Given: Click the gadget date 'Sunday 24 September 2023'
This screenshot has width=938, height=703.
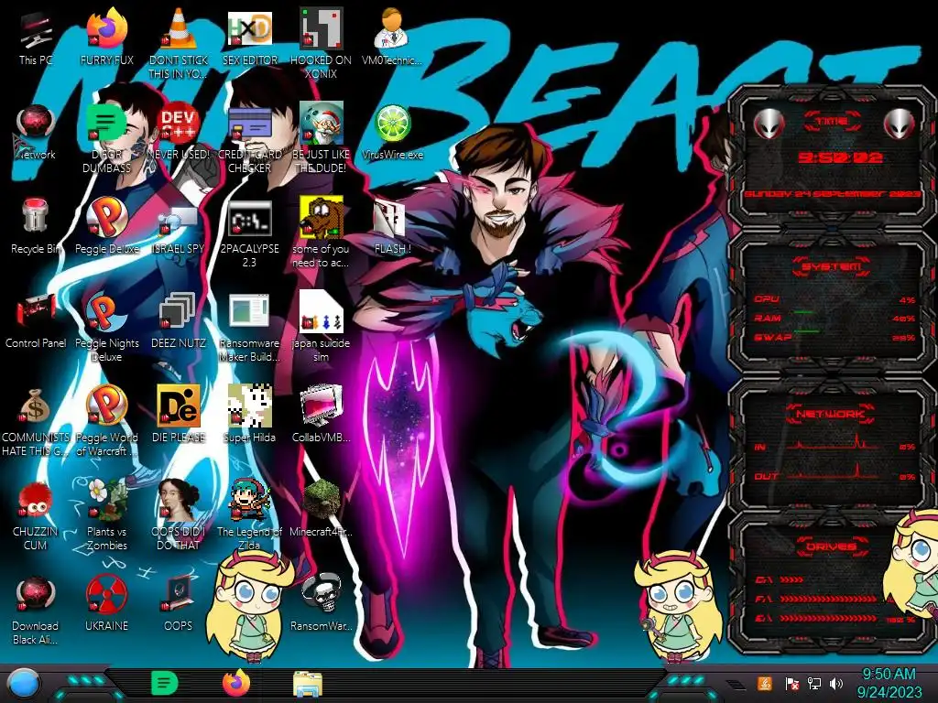Looking at the screenshot, I should pyautogui.click(x=832, y=195).
